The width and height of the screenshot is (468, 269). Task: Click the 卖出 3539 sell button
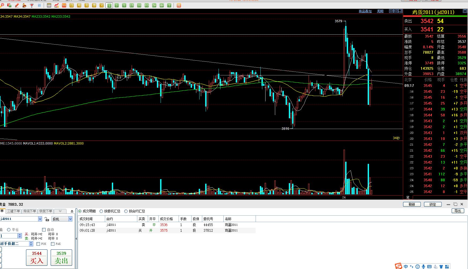(x=61, y=257)
